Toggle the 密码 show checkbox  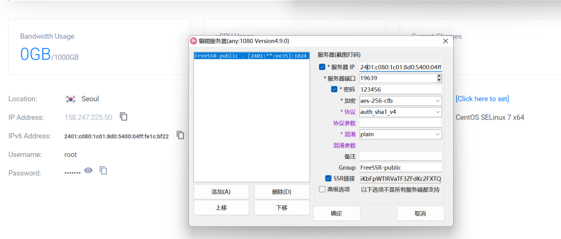point(334,89)
